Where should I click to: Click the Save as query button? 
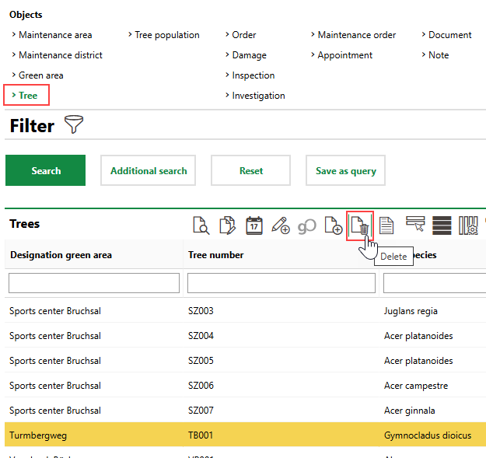tap(345, 171)
